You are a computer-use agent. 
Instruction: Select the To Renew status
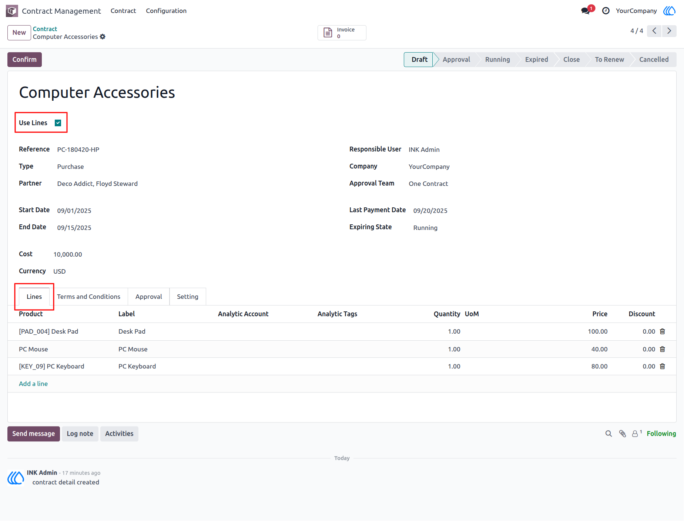tap(609, 60)
